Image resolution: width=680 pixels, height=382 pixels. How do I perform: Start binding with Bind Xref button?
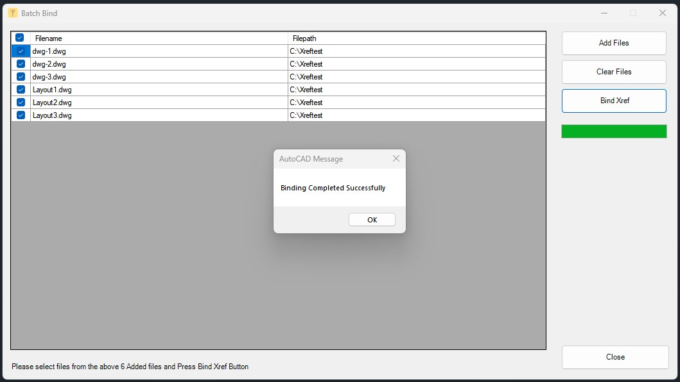click(x=614, y=101)
